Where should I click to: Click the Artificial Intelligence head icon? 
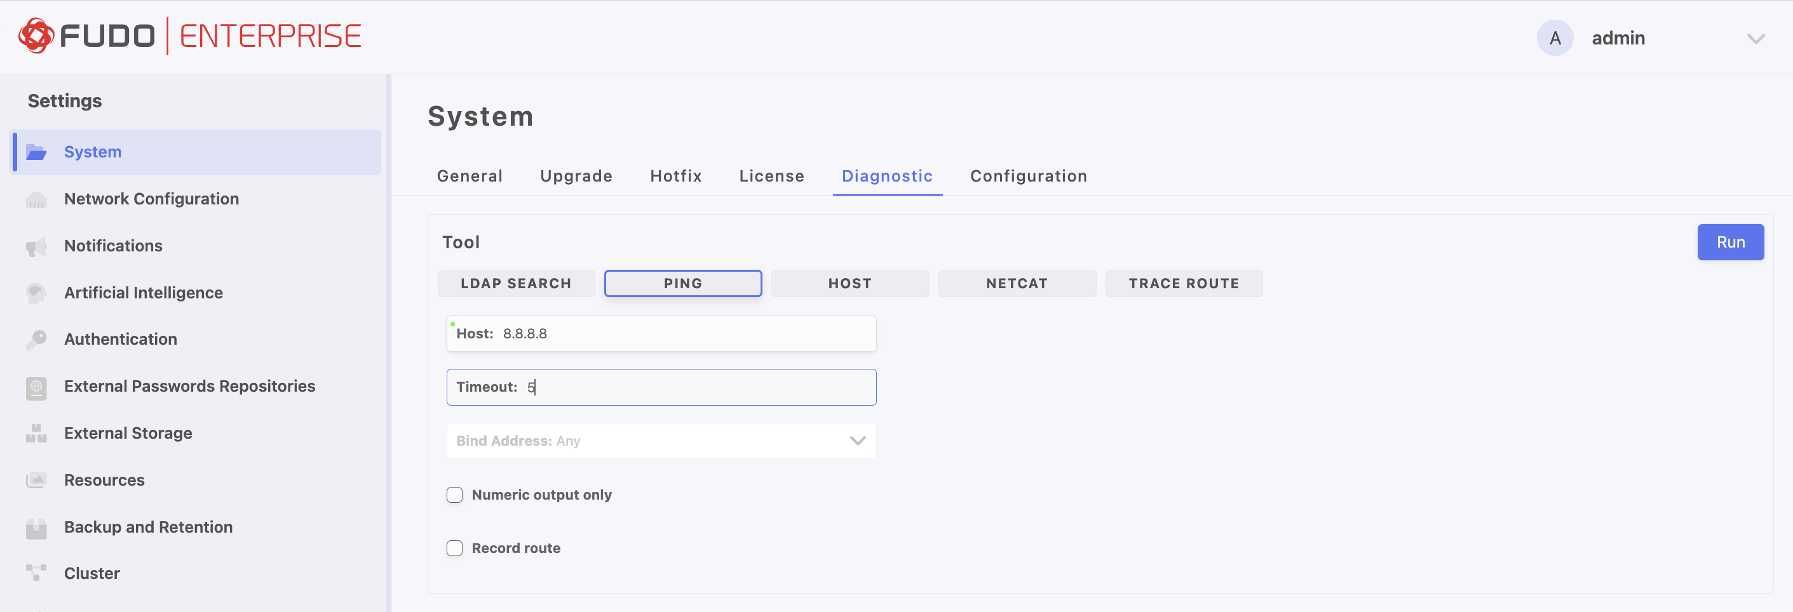click(x=36, y=293)
